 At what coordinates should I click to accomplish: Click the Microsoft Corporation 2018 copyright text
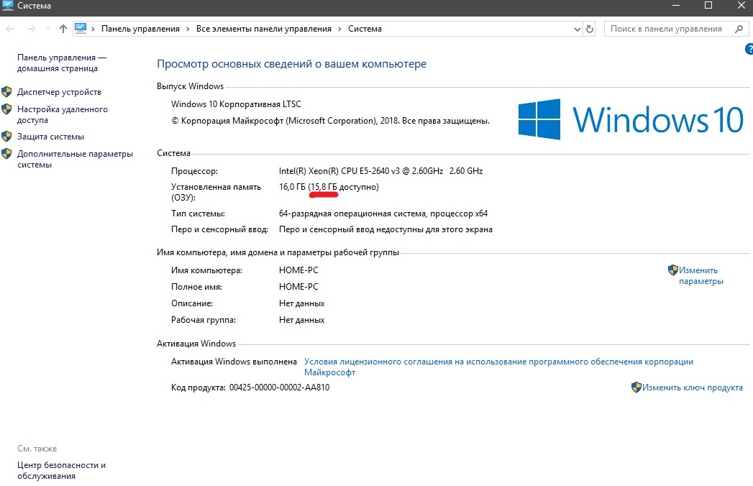coord(330,121)
